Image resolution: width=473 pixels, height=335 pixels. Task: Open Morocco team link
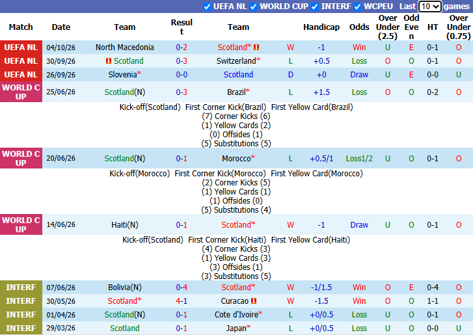[x=236, y=158]
